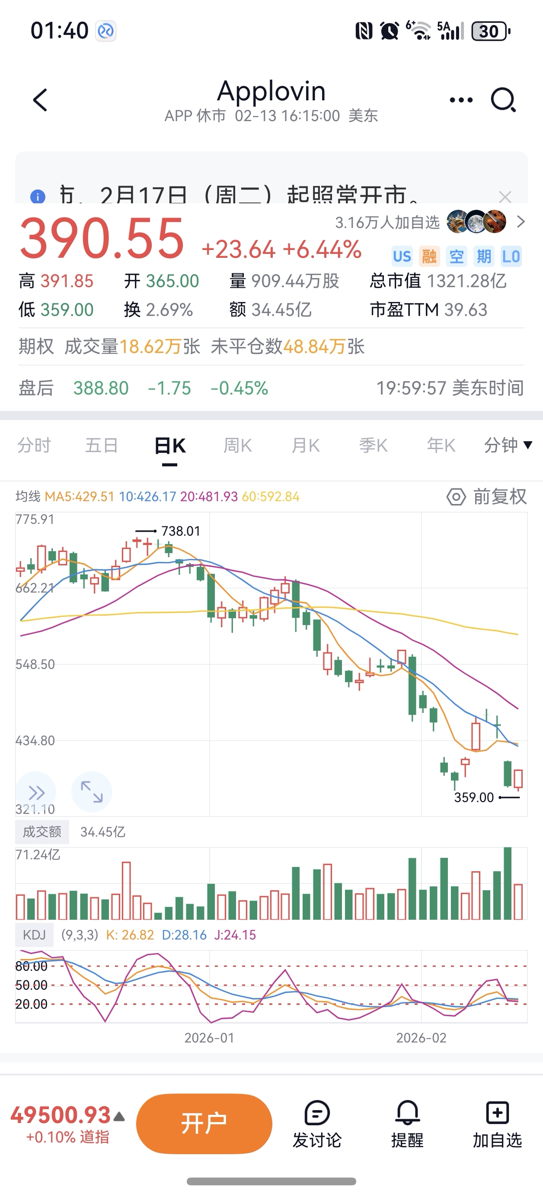Expand chart to fullscreen with arrows icon
This screenshot has height=1194, width=543.
tap(92, 792)
